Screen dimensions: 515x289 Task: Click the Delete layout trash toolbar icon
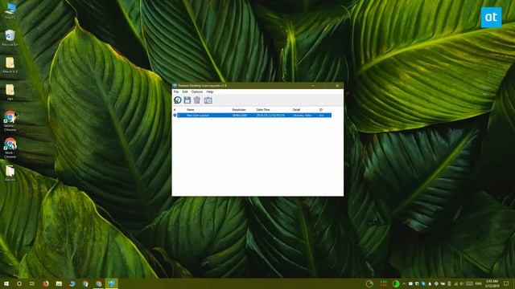pos(197,100)
